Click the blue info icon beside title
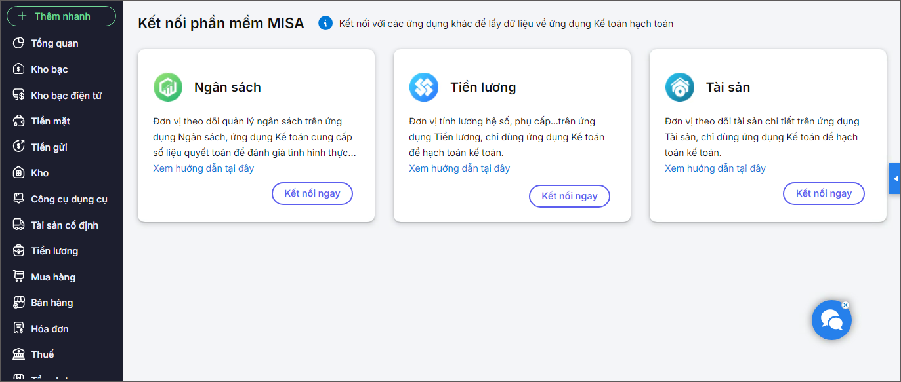901x382 pixels. click(x=325, y=24)
